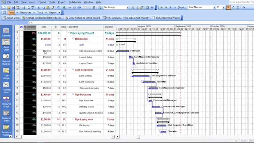The height and width of the screenshot is (143, 254).
Task: Open the Insert menu
Action: 32,2
